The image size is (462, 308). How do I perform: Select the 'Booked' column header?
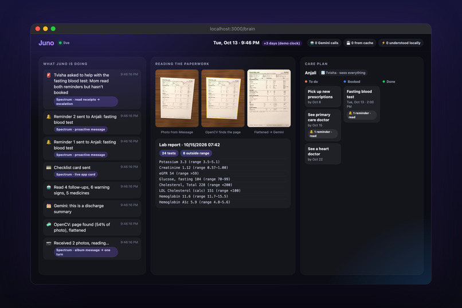click(x=352, y=81)
